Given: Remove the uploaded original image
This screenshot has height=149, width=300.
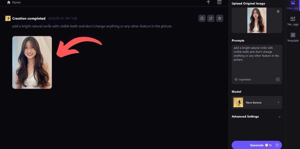Looking at the screenshot, I should click(x=278, y=12).
